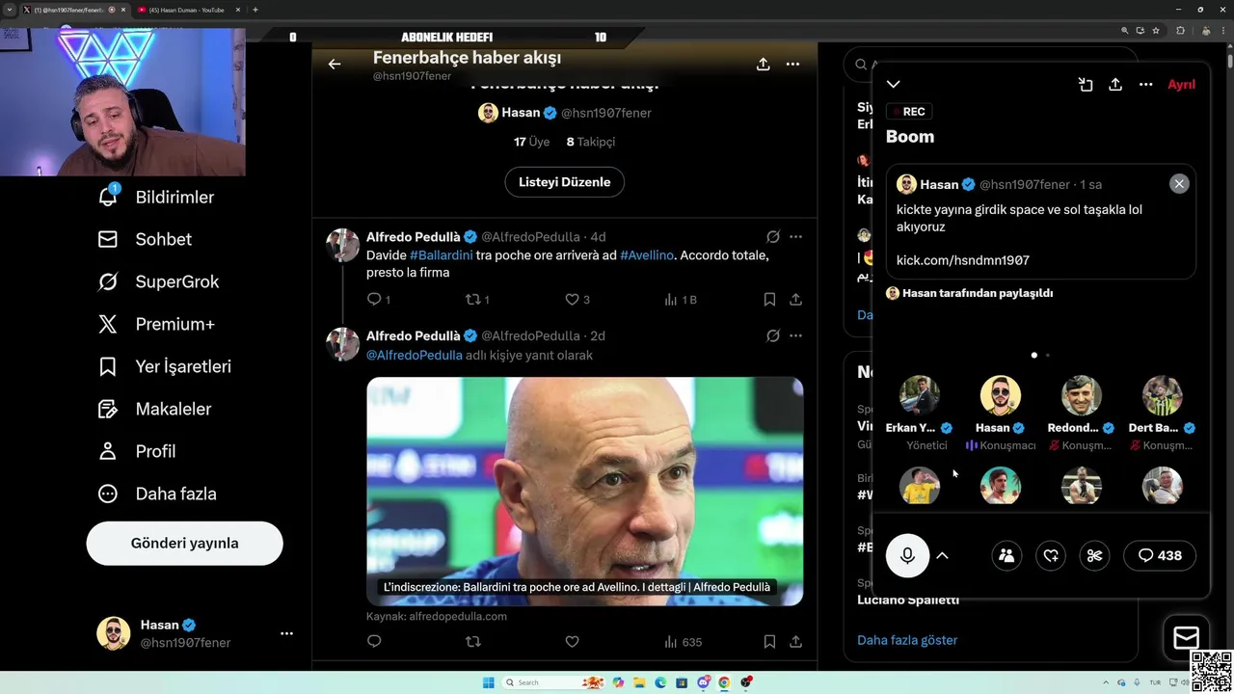
Task: Open the #Ballardini hashtag
Action: (x=441, y=255)
